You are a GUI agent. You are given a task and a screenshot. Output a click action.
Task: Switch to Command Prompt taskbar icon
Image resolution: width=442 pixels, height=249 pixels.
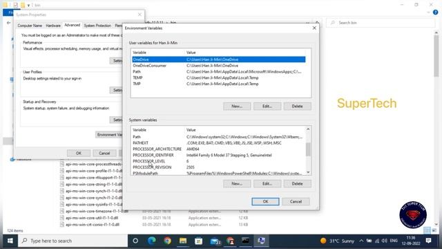(x=246, y=241)
